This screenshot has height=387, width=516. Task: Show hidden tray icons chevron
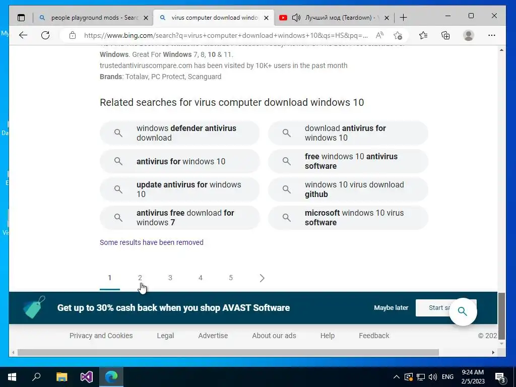[397, 377]
